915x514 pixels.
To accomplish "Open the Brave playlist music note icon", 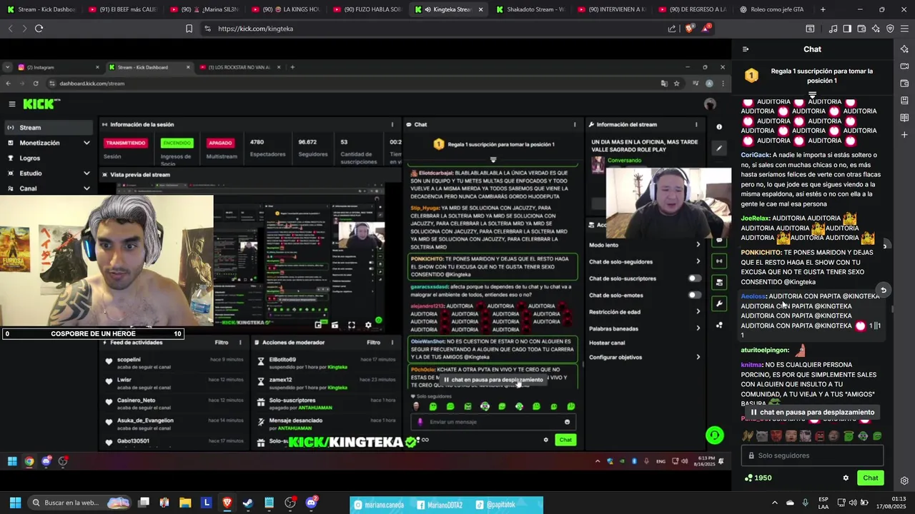I will tap(833, 29).
